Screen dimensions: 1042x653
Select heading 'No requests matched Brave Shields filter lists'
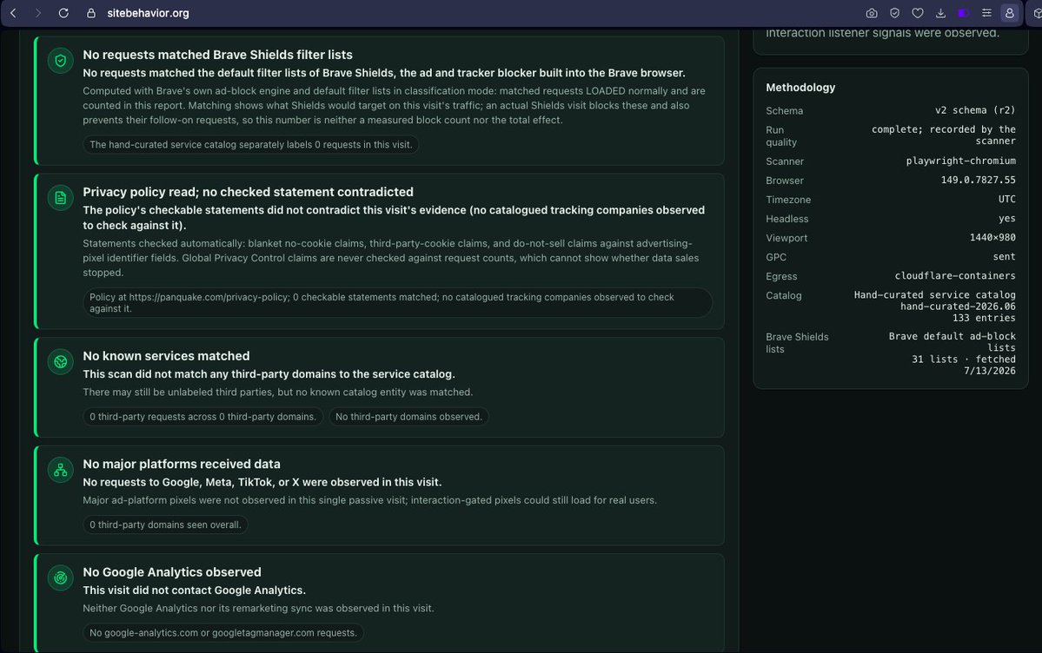tap(217, 55)
